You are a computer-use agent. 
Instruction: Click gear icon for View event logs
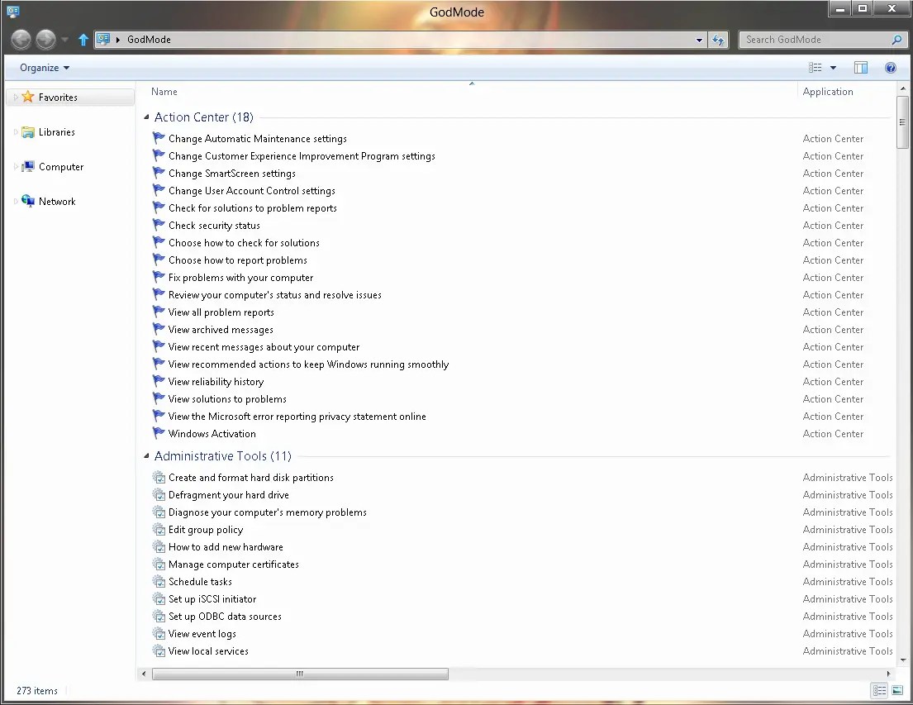tap(159, 633)
